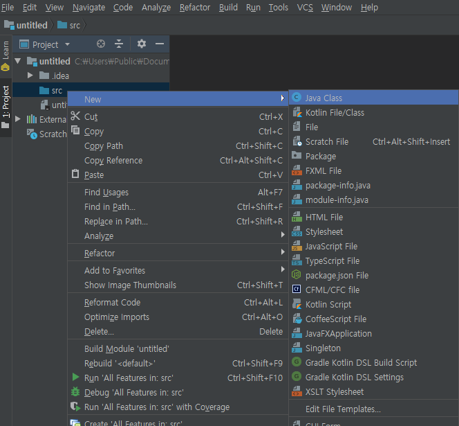This screenshot has height=426, width=459.
Task: Click the Copy icon in context menu
Action: (x=75, y=130)
